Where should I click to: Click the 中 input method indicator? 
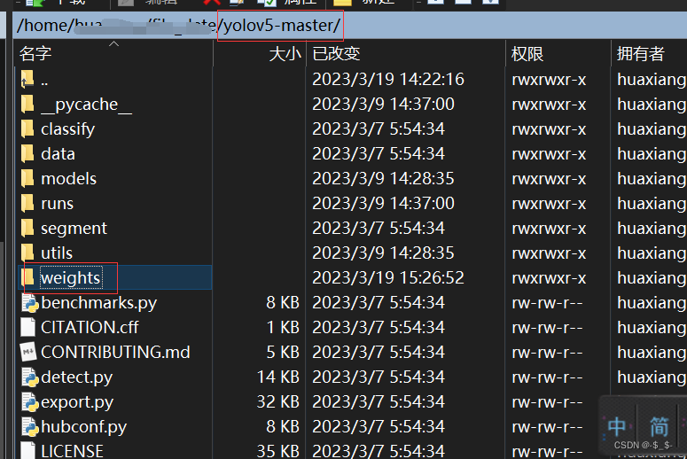tap(617, 426)
